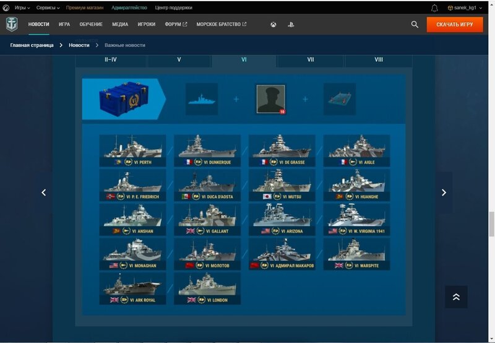
Task: Open the МОРСКОЕ БРАТСТВО external link
Action: pos(222,24)
